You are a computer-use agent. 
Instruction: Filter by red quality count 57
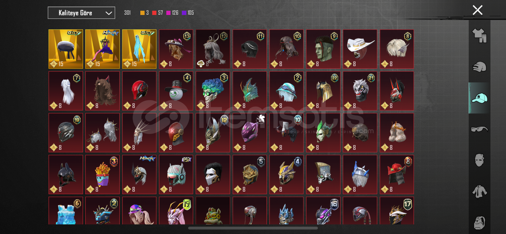click(x=158, y=13)
